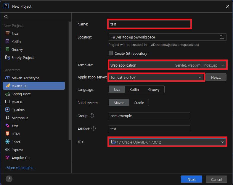
Task: Click the Spring Boot leaf icon
Action: point(8,94)
